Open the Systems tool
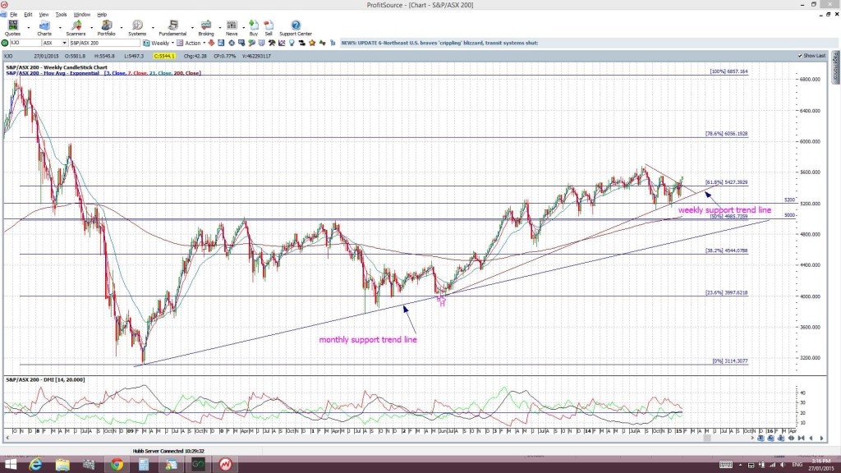Image resolution: width=841 pixels, height=473 pixels. [137, 28]
